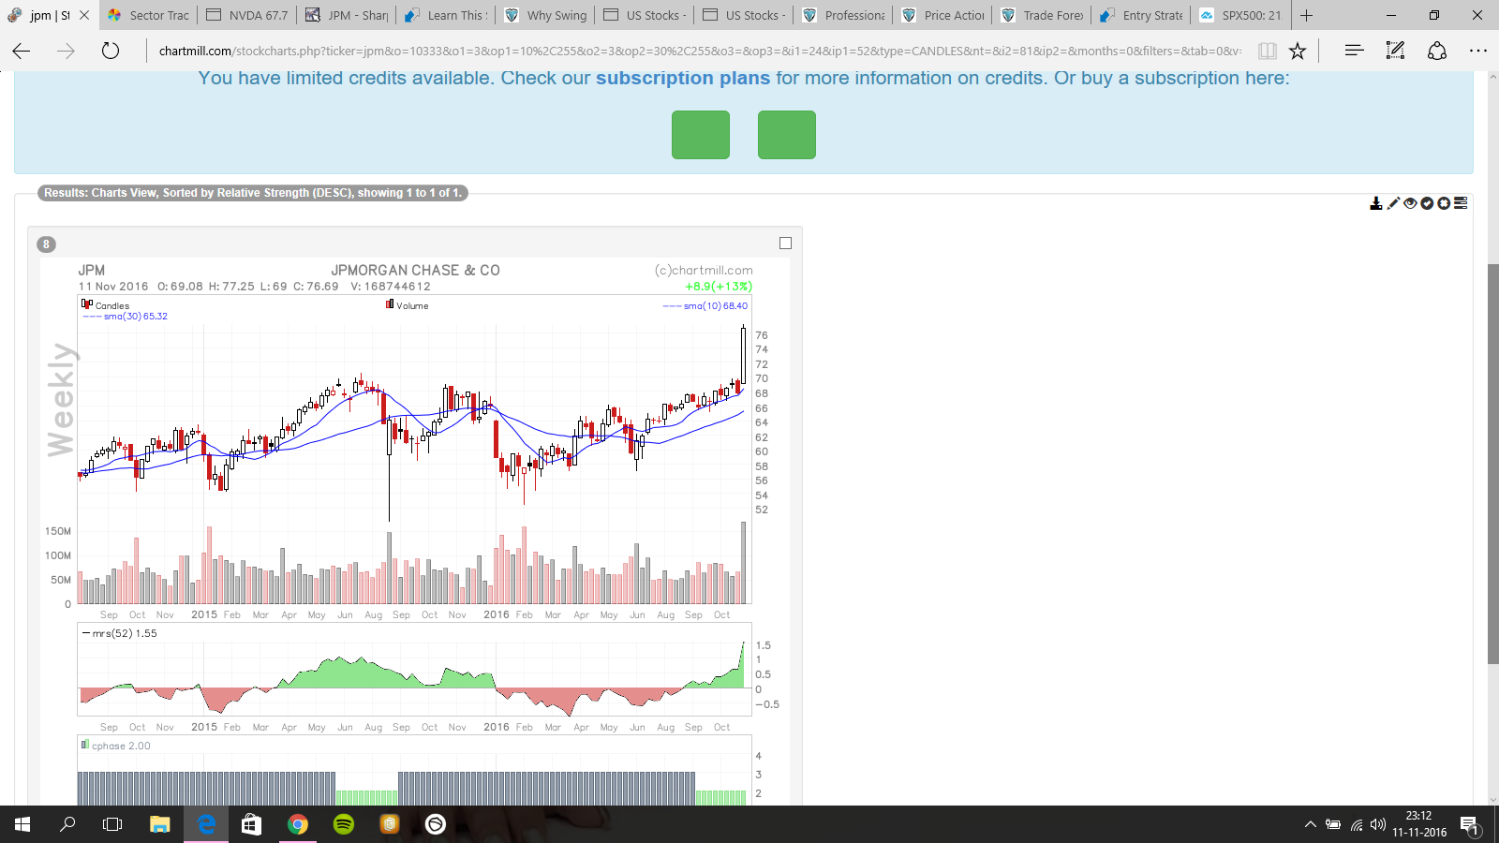The height and width of the screenshot is (843, 1499).
Task: Open the orange book app in taskbar
Action: (x=390, y=824)
